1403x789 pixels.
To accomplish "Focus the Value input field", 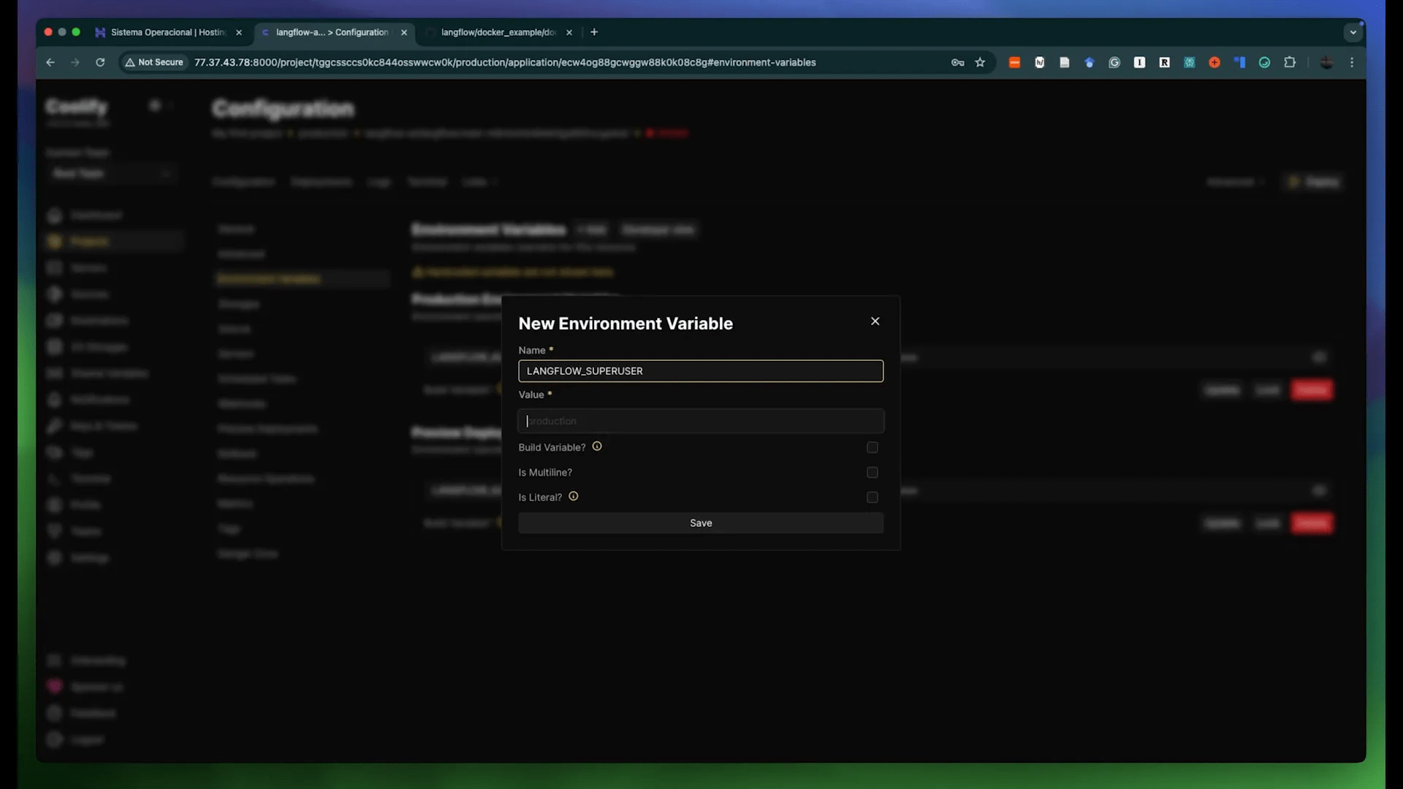I will (x=701, y=421).
